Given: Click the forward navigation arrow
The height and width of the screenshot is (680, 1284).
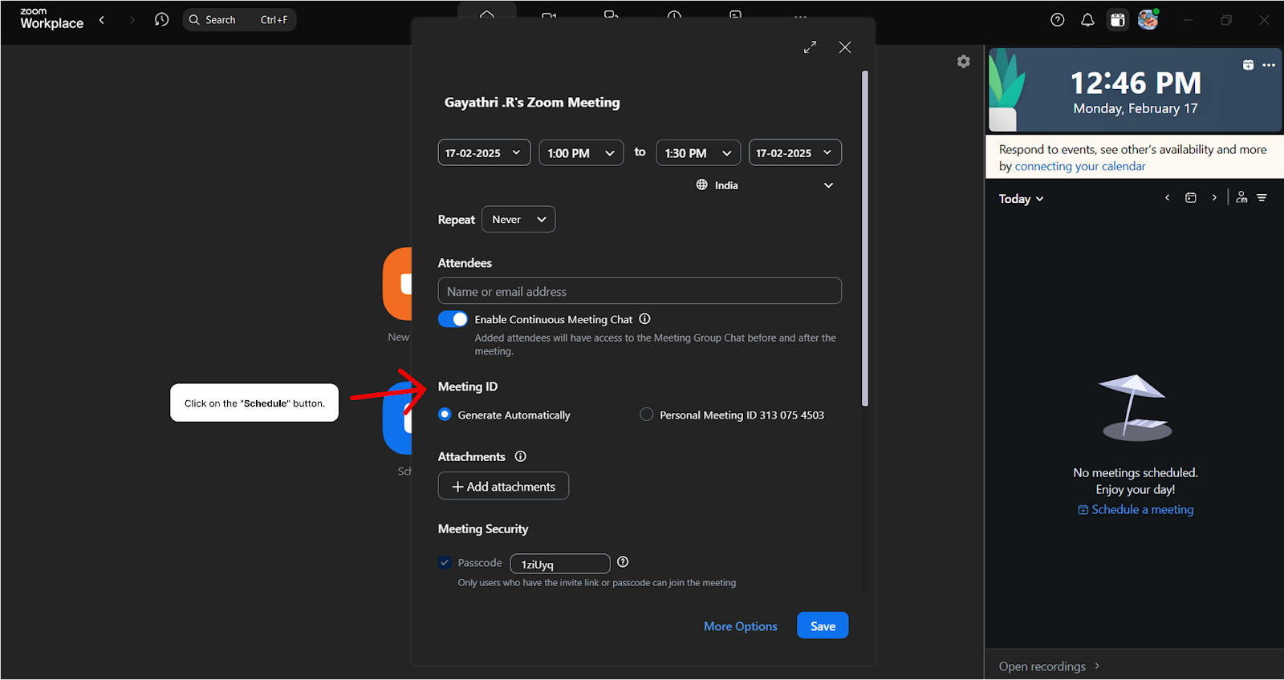Looking at the screenshot, I should tap(132, 20).
